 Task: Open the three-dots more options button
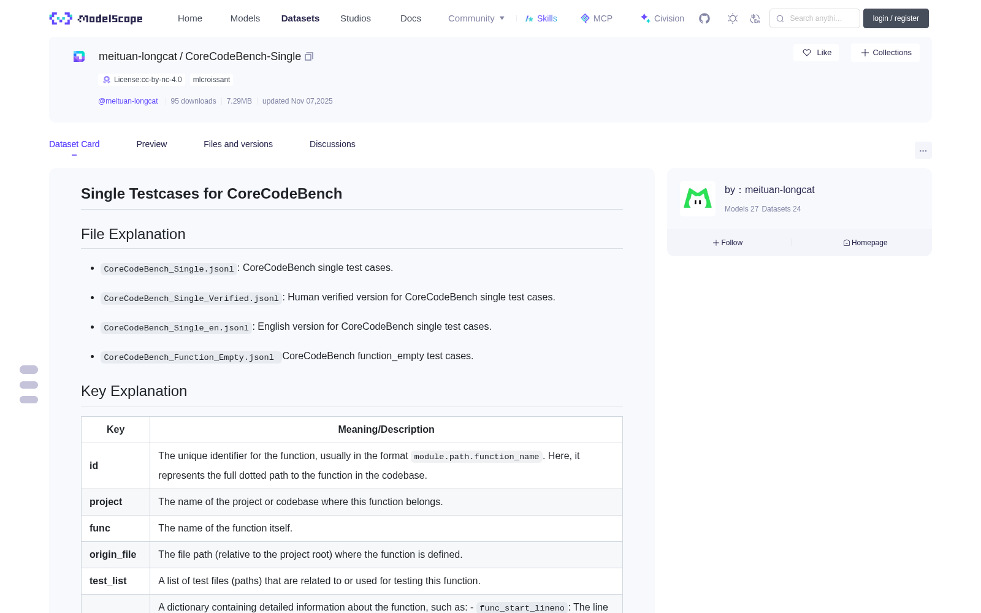pyautogui.click(x=923, y=150)
